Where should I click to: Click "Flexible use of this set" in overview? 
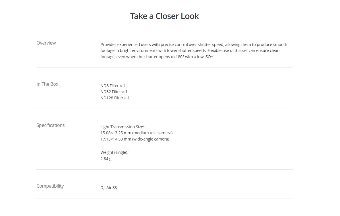coord(229,51)
